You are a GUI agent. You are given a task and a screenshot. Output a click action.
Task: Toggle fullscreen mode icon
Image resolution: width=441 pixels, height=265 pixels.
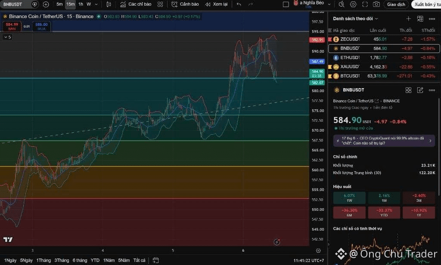(x=365, y=4)
